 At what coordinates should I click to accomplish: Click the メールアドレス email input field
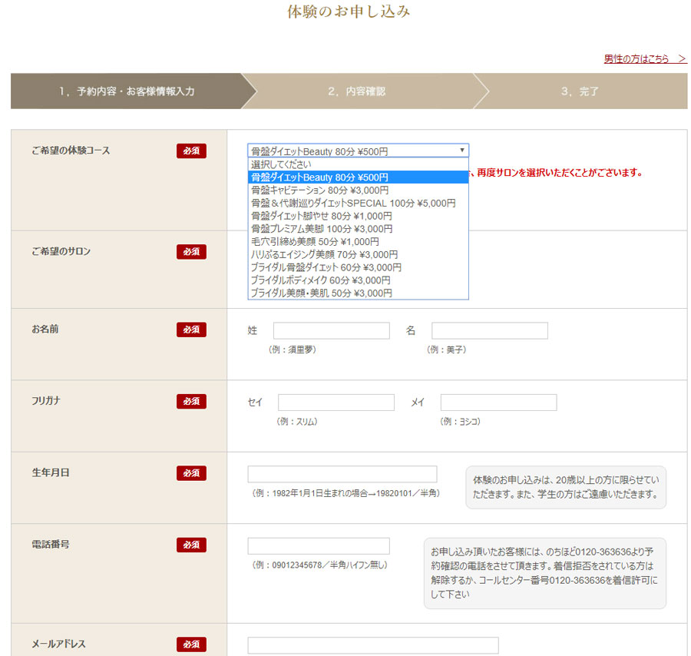pos(372,645)
